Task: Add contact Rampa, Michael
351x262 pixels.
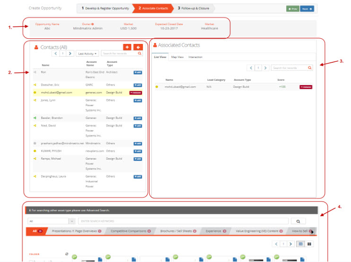Action: tap(138, 159)
